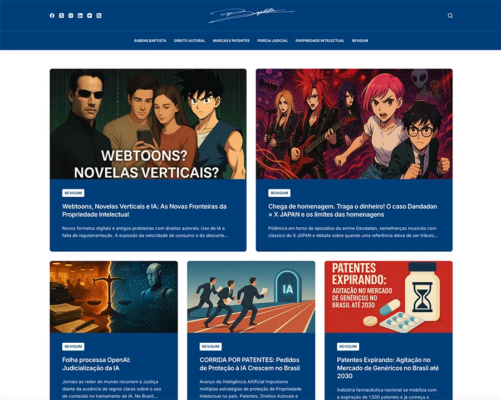Open the YouTube channel icon
The image size is (501, 400).
(x=90, y=16)
